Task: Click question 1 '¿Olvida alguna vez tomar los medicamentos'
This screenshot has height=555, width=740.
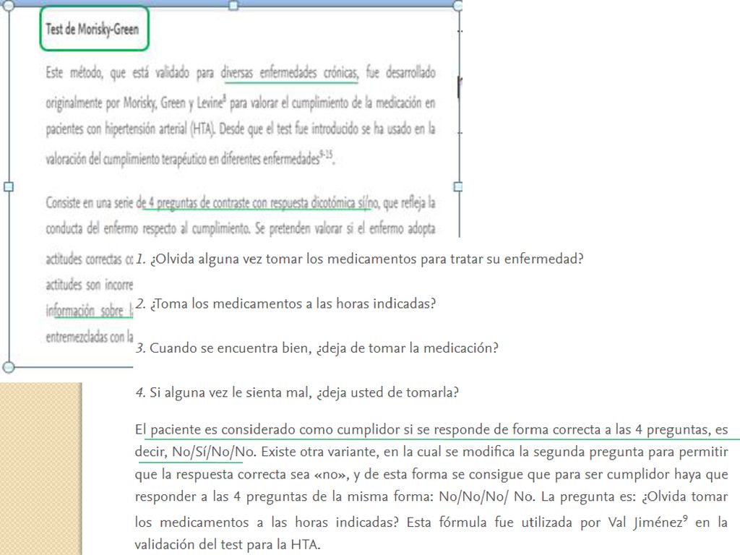Action: pos(360,259)
